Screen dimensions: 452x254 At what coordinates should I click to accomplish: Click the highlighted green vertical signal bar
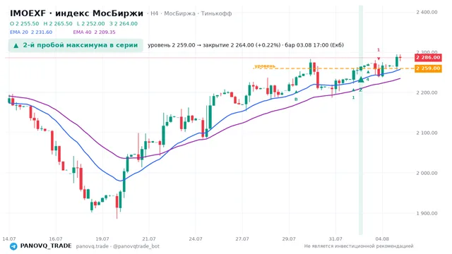(361, 120)
